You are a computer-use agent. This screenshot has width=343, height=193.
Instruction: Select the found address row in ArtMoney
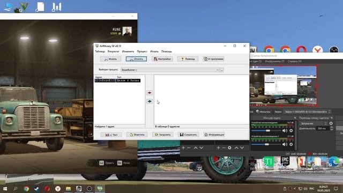117,80
